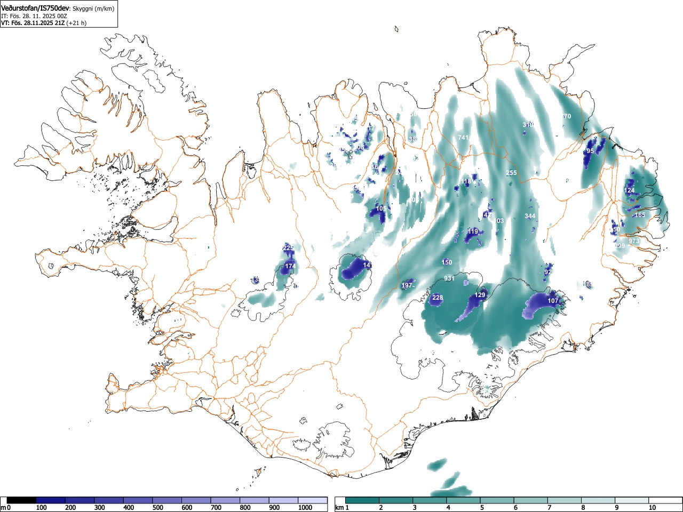
Task: Click the 6–7 km legend swatch
Action: tap(531, 500)
